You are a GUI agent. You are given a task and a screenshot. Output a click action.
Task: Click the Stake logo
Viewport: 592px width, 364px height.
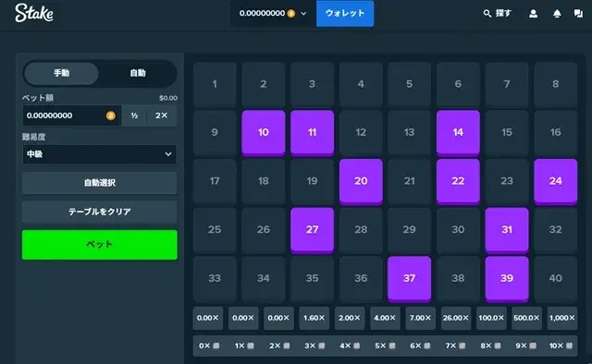tap(34, 13)
